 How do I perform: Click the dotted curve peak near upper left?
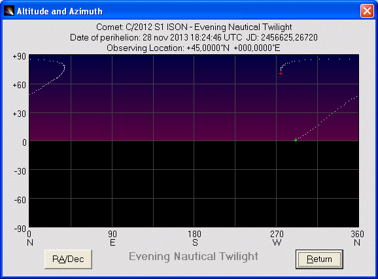(63, 67)
